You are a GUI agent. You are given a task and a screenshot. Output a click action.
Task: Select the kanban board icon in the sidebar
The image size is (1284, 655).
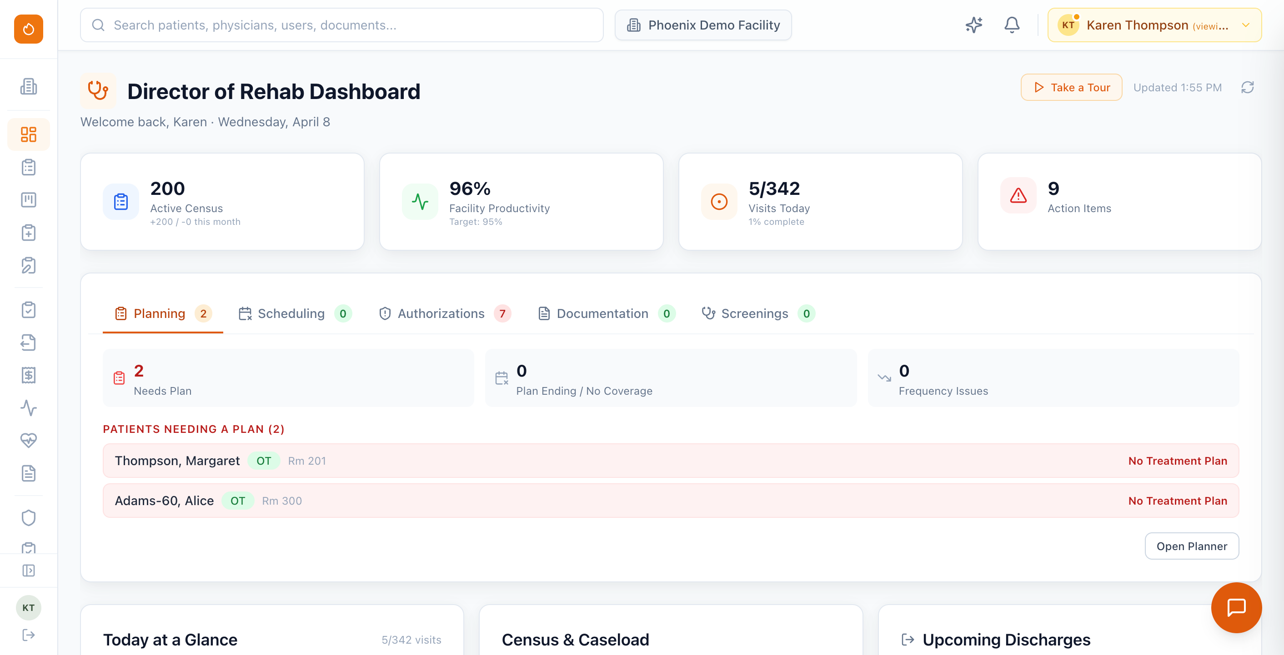pos(28,200)
